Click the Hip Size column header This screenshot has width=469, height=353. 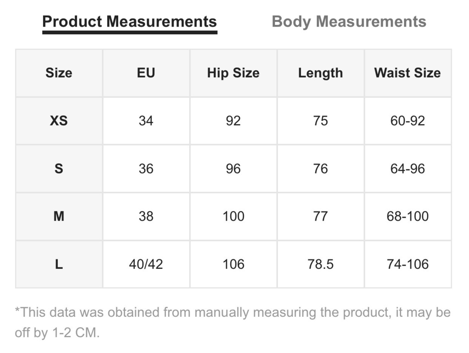point(233,73)
